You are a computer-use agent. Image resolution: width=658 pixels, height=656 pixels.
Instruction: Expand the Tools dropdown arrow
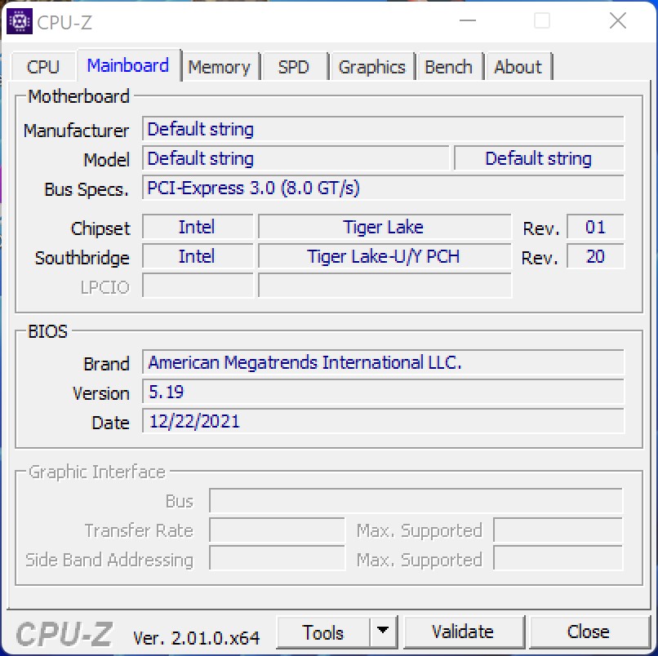[383, 632]
